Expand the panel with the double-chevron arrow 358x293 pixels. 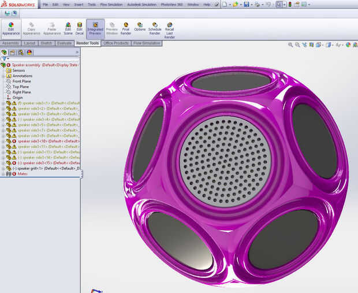pyautogui.click(x=77, y=53)
